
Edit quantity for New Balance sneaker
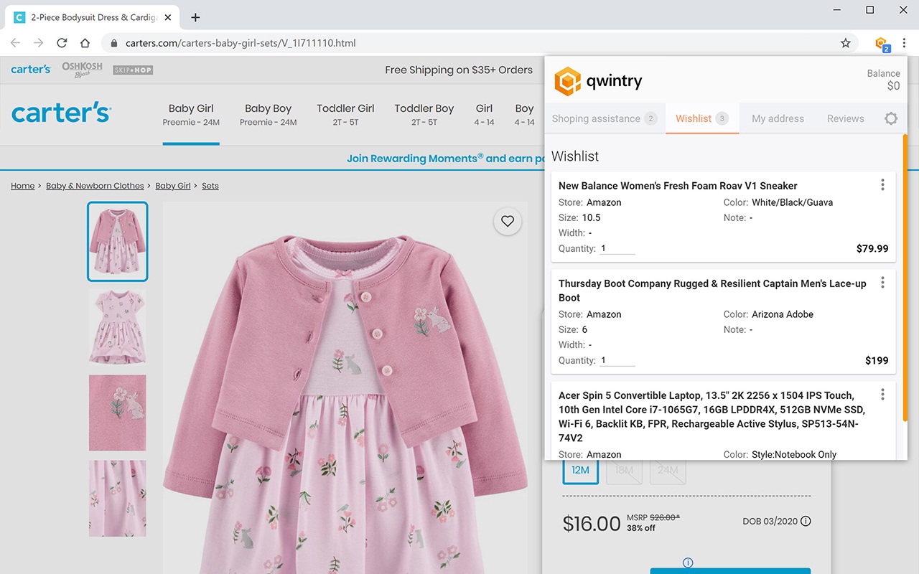pos(617,248)
